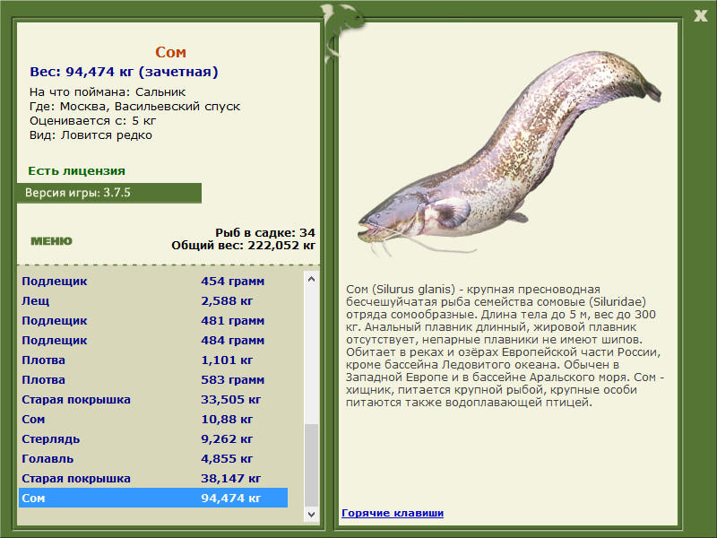Click the Вид: Ловится редко line
Viewport: 717px width, 538px height.
[91, 135]
